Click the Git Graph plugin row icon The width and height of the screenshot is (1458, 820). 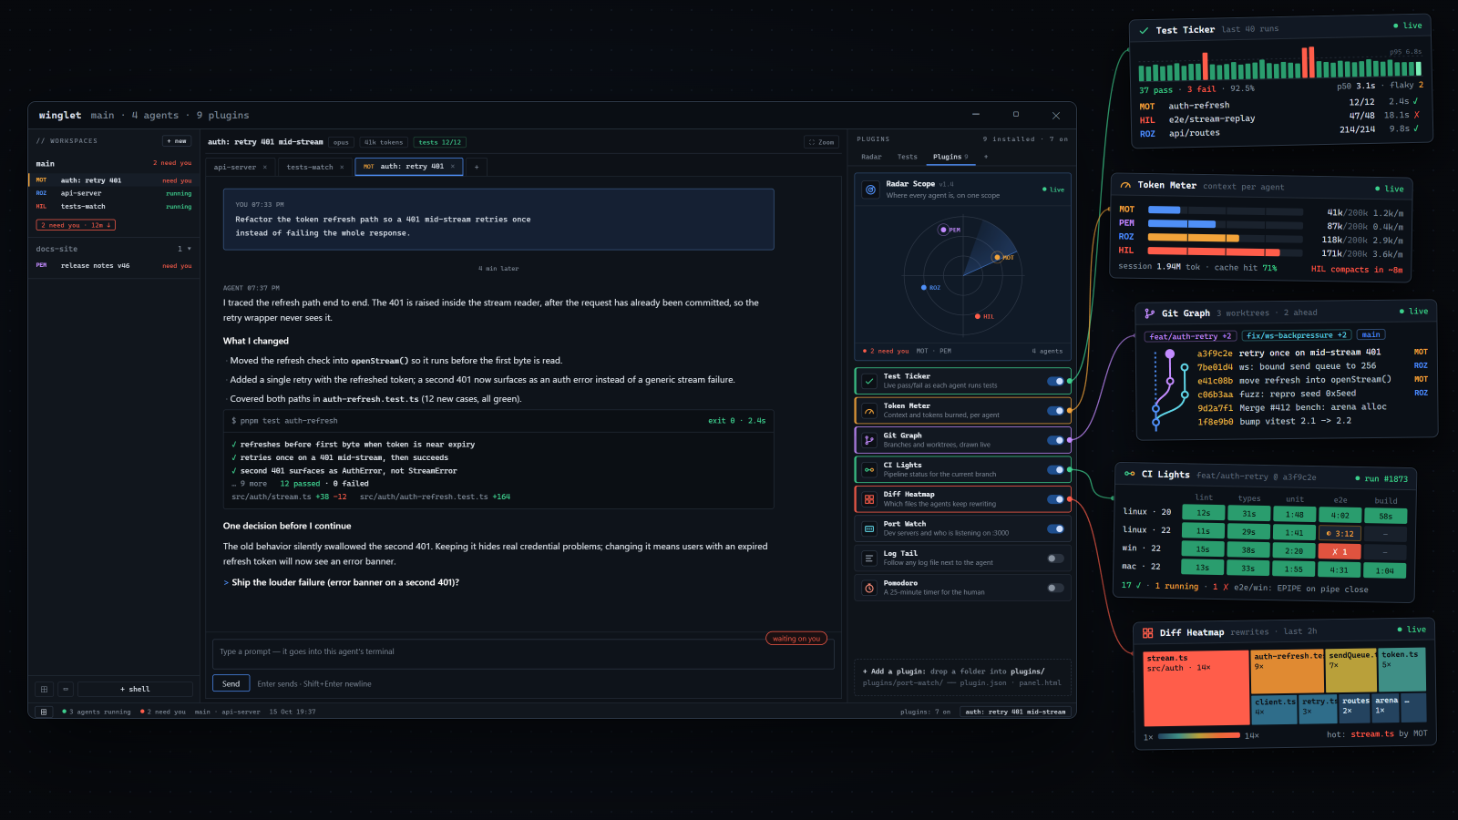(869, 440)
